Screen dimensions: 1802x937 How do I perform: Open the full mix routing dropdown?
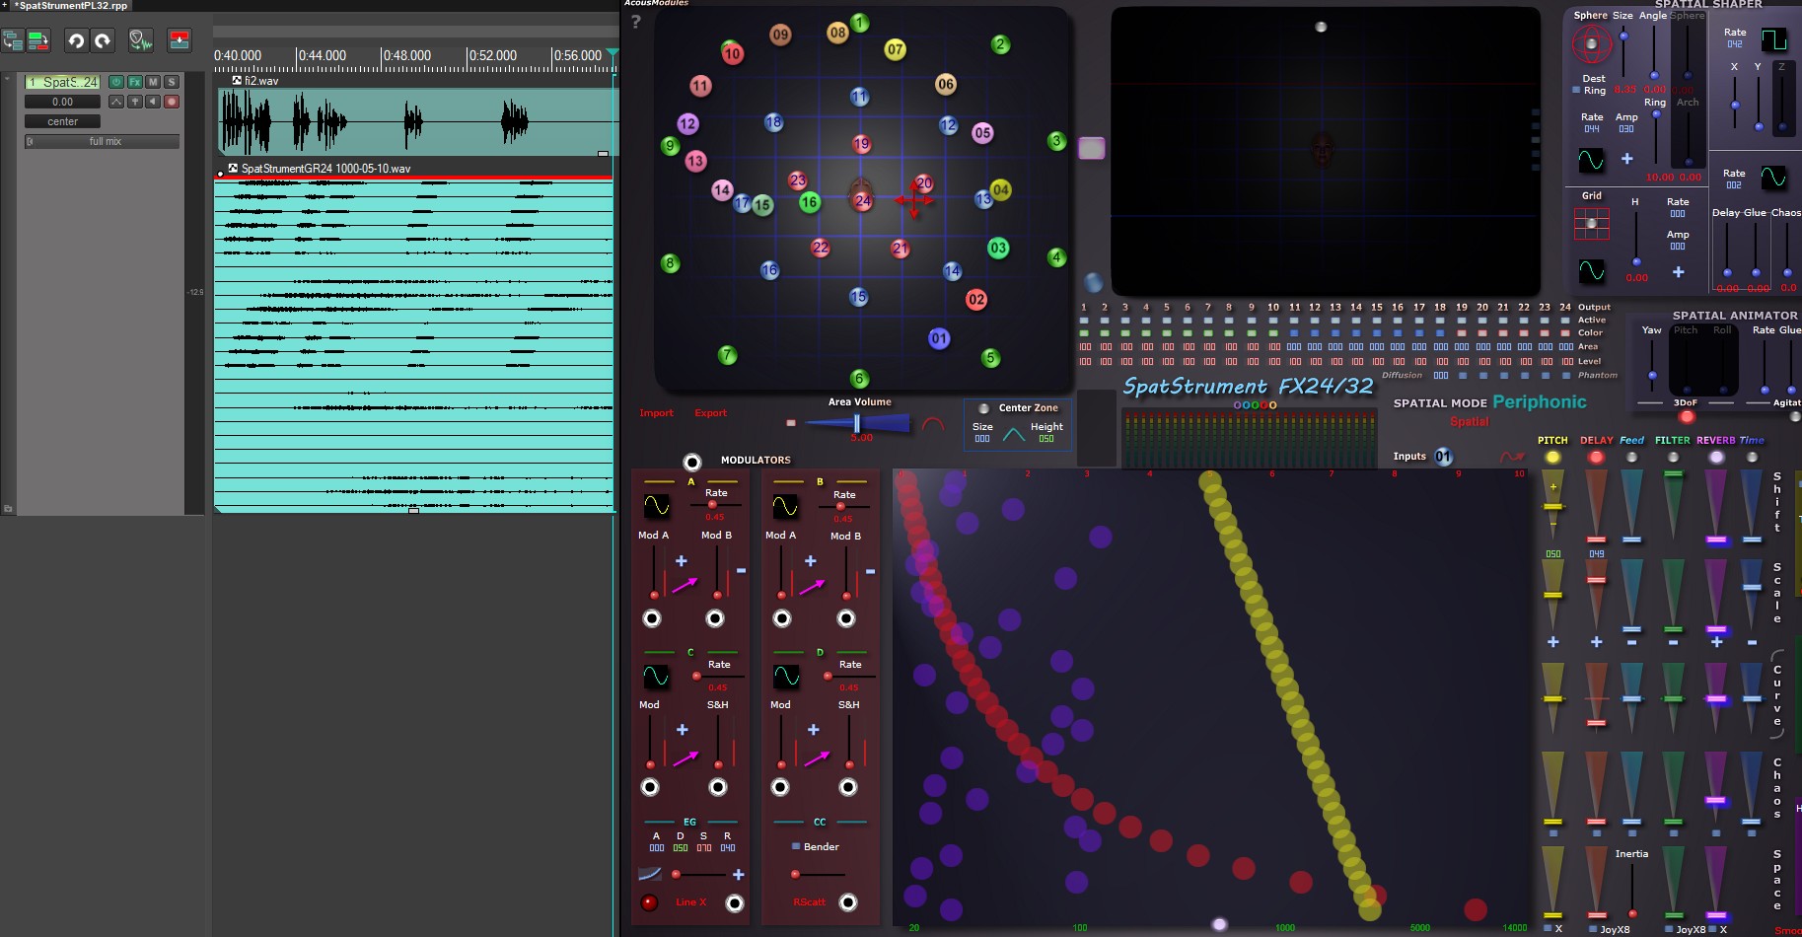pos(103,141)
